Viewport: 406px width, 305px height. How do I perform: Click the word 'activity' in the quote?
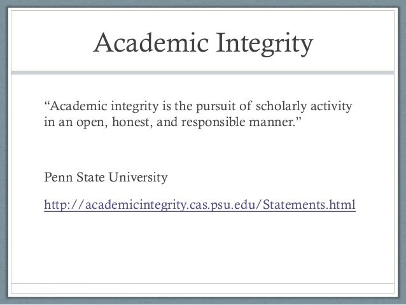click(x=331, y=104)
